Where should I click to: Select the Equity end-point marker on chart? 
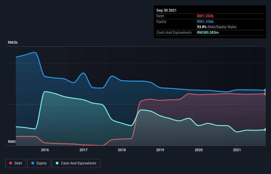265,90
